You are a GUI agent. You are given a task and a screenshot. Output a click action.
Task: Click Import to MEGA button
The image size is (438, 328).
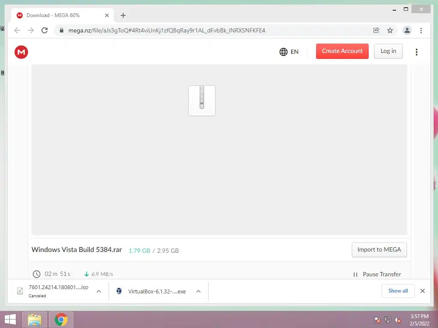click(379, 249)
